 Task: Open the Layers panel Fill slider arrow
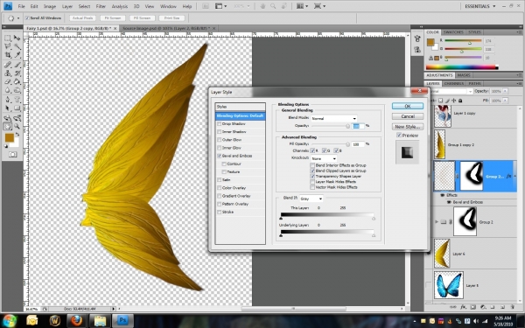[x=505, y=101]
